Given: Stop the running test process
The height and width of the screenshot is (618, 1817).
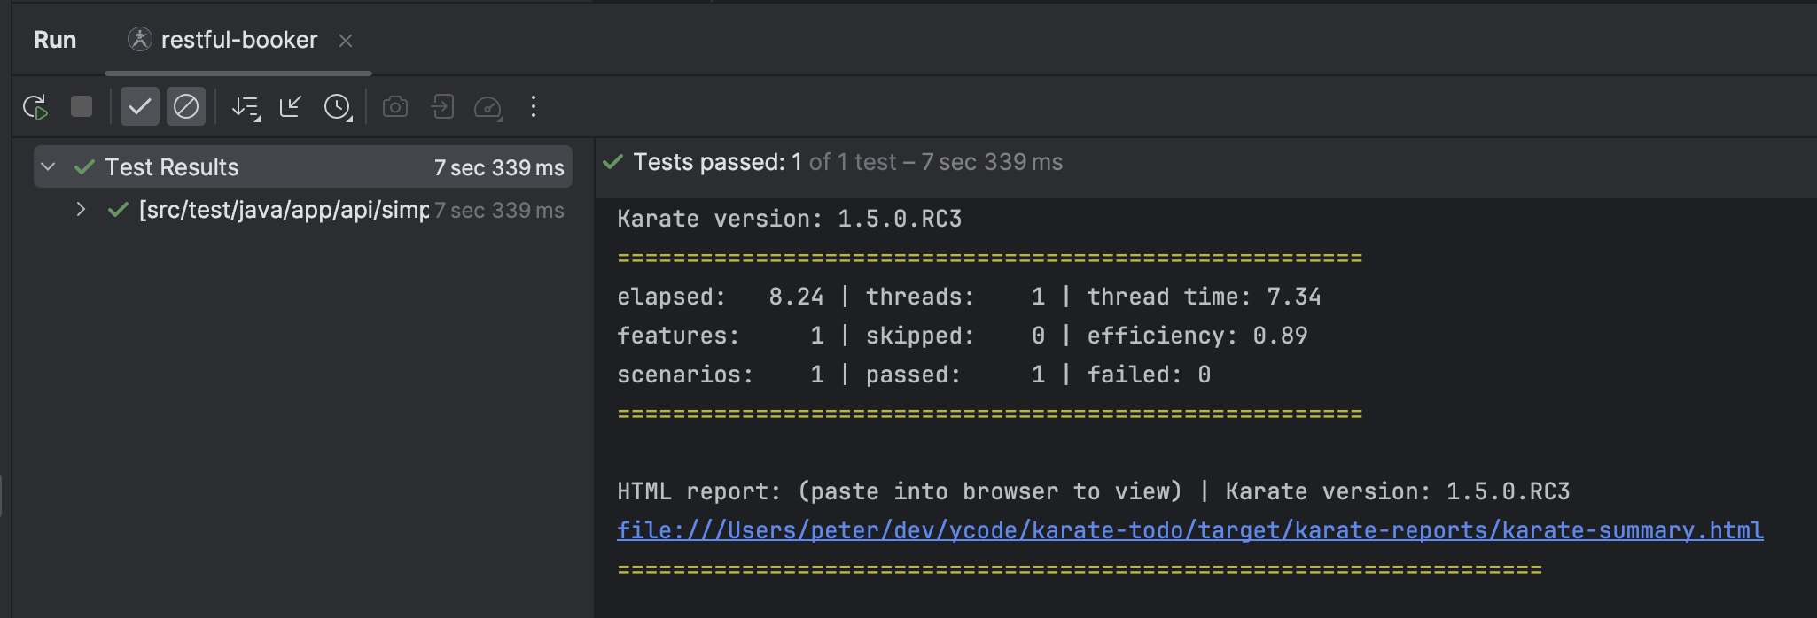Looking at the screenshot, I should click(x=82, y=107).
